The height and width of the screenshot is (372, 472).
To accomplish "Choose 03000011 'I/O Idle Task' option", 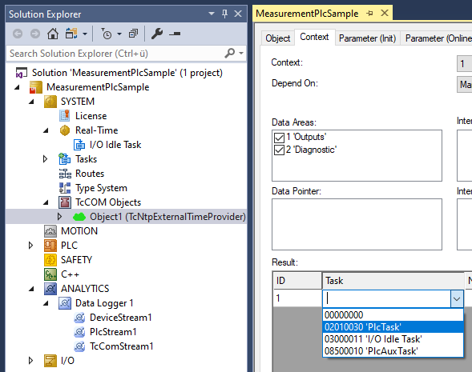I will point(393,339).
